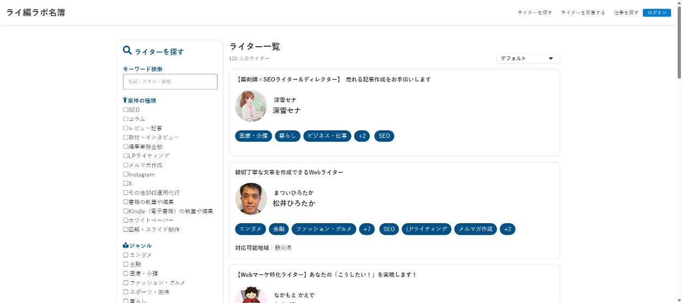Check ファッション・グルメ genre checkbox in sidebar
Screen dimensions: 682x303
(x=126, y=282)
